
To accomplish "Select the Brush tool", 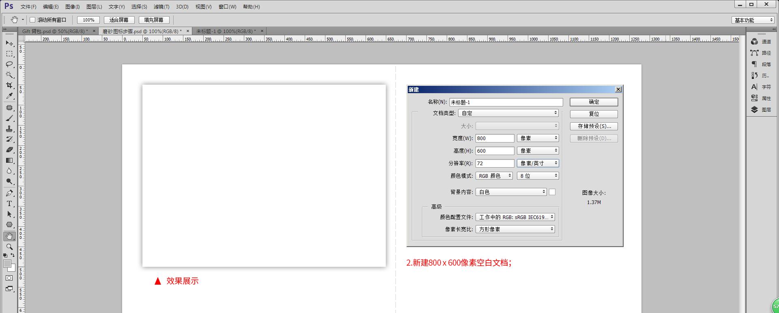I will click(x=9, y=118).
